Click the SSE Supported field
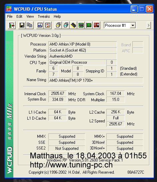The image size is (157, 182). tap(67, 142)
